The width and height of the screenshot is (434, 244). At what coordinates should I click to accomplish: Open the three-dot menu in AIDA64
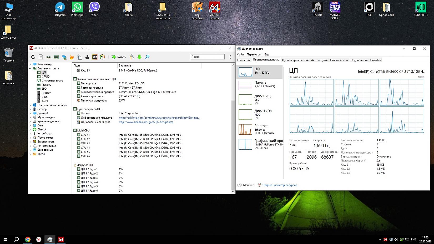(230, 57)
